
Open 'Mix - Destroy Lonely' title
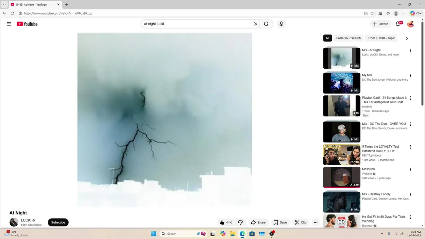376,194
